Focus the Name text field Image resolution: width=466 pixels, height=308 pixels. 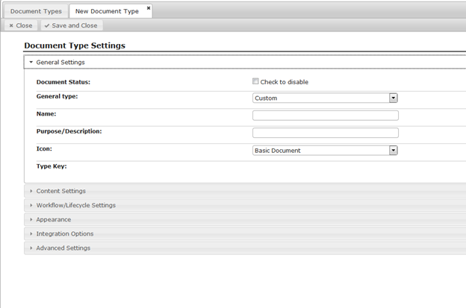[326, 116]
